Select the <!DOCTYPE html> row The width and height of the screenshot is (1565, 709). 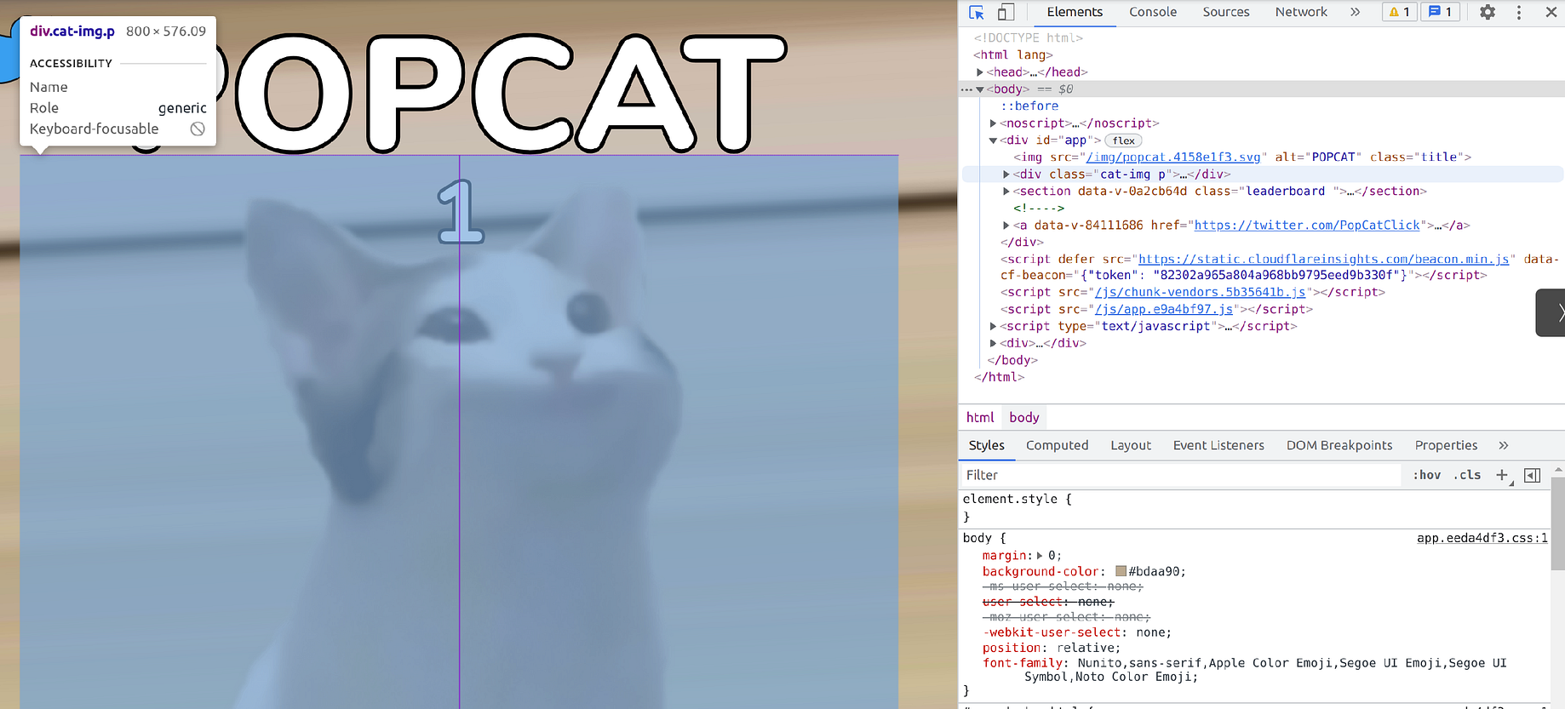[x=1029, y=37]
